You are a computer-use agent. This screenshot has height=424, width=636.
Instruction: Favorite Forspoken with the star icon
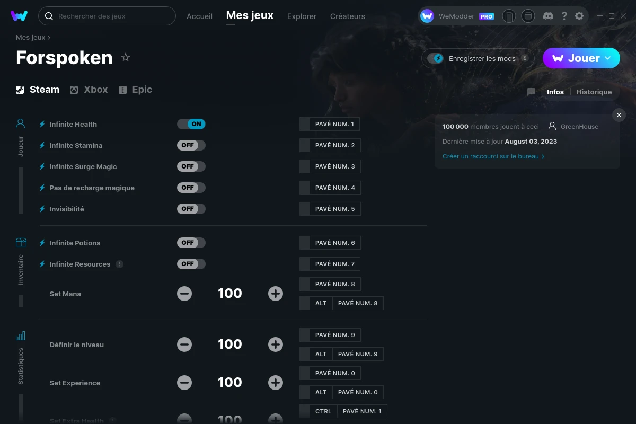pos(126,57)
